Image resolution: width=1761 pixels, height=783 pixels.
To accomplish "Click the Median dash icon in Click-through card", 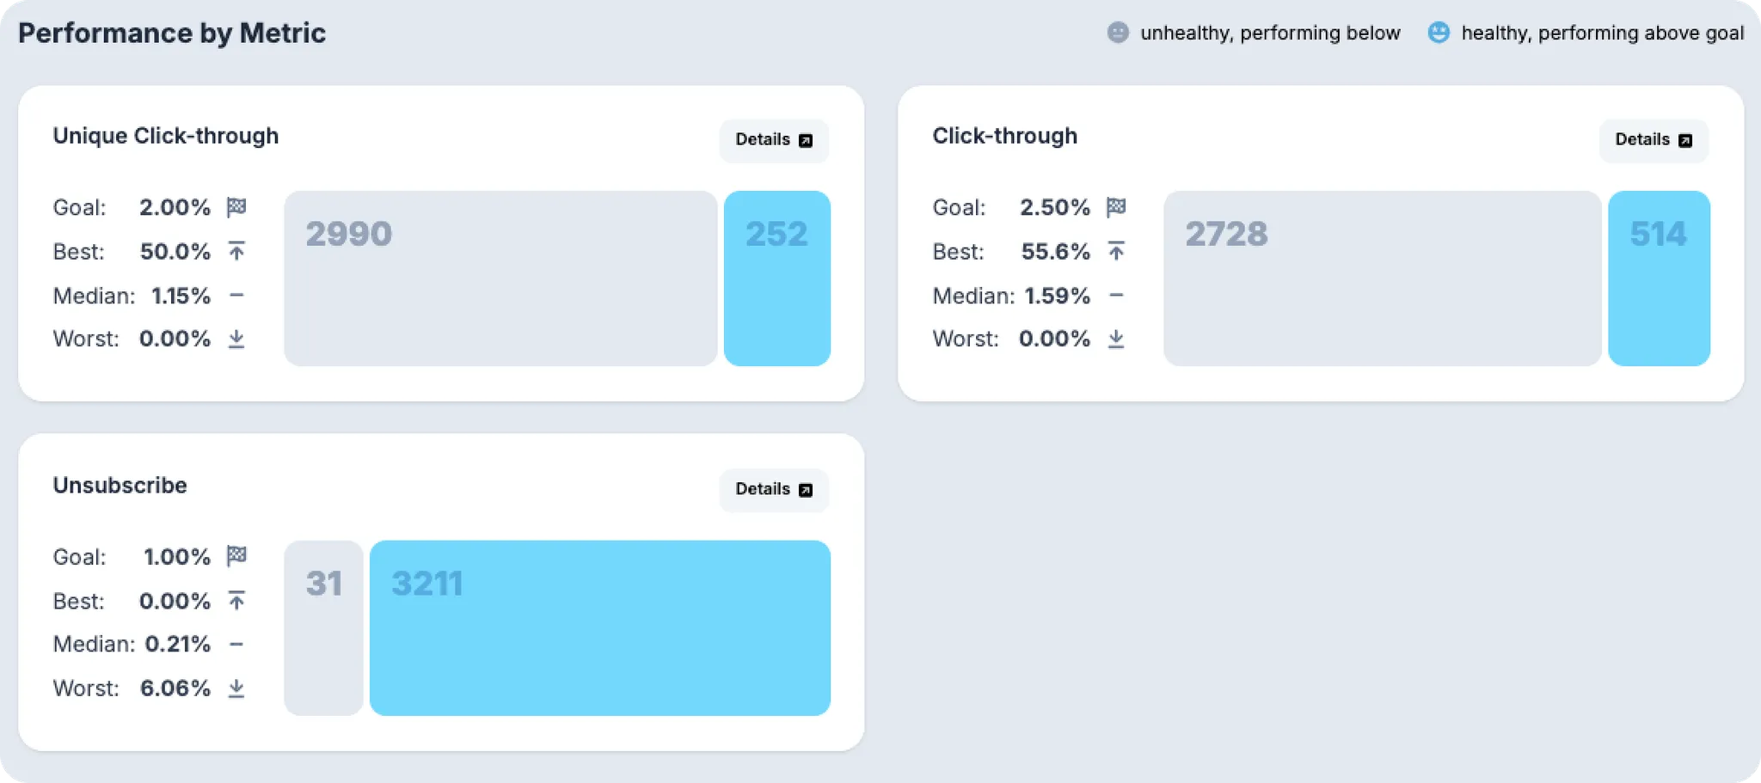I will [1116, 296].
